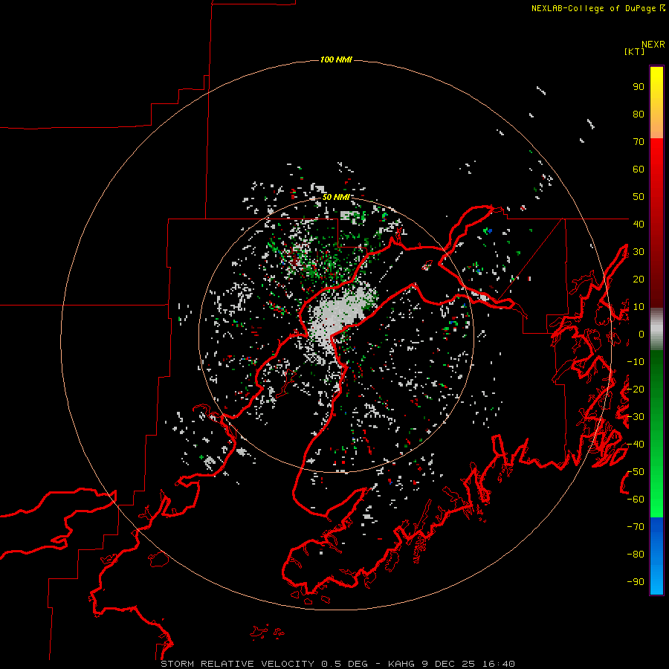This screenshot has width=669, height=669.
Task: Click the 9 DEC 25 16:40 timestamp
Action: click(x=470, y=664)
